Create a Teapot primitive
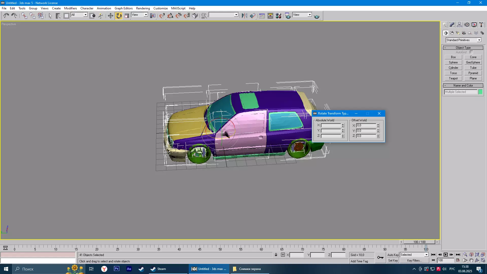 tap(453, 78)
